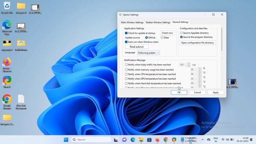Open the Chat app on the taskbar

(x=124, y=140)
